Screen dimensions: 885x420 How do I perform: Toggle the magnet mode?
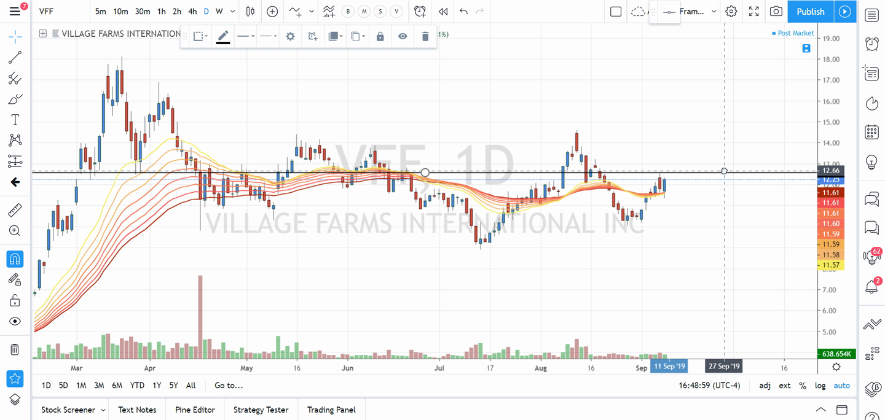(x=15, y=259)
